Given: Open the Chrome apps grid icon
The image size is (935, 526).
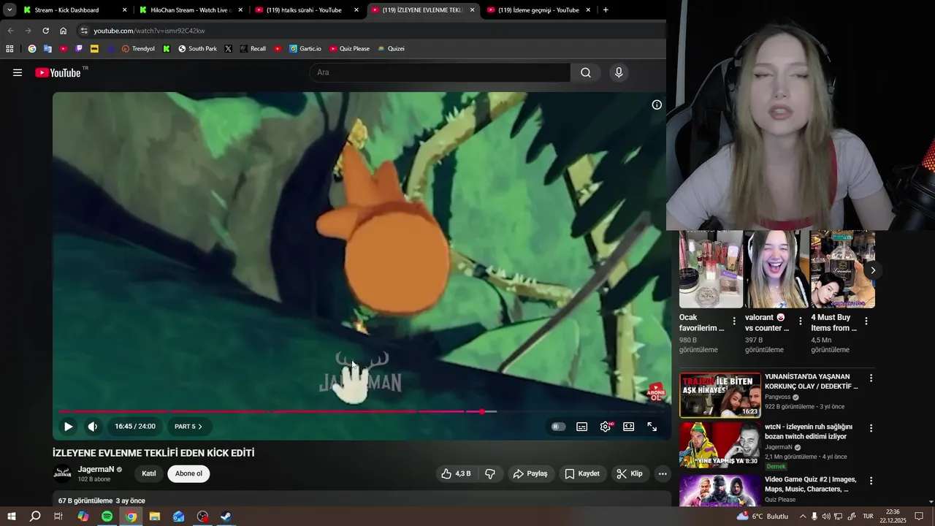Looking at the screenshot, I should click(x=9, y=49).
